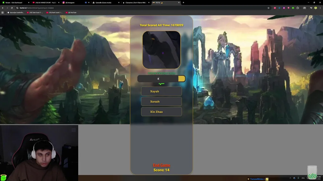Click End Game link
Image resolution: width=323 pixels, height=181 pixels.
coord(161,165)
